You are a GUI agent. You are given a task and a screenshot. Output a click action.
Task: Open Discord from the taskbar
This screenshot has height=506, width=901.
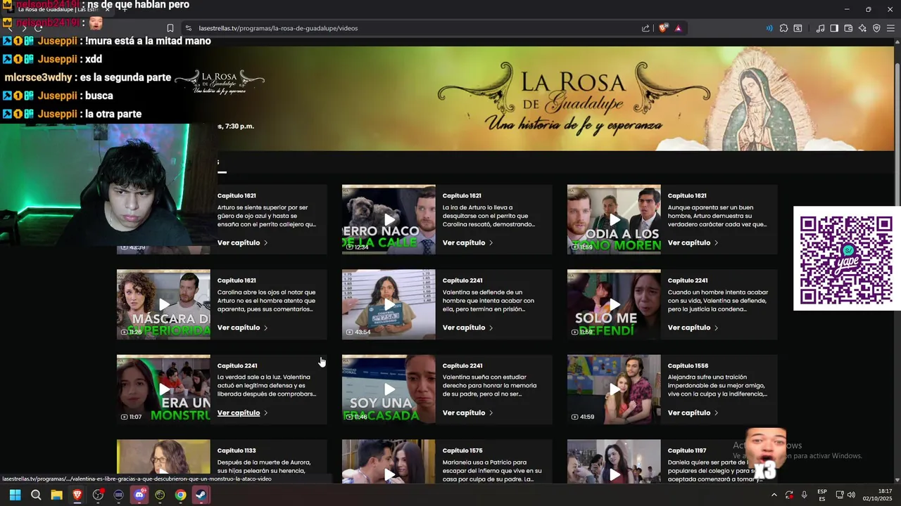pyautogui.click(x=139, y=495)
